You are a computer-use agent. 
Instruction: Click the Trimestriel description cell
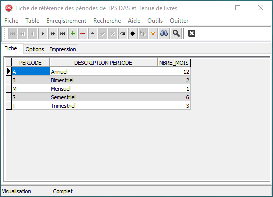104,106
